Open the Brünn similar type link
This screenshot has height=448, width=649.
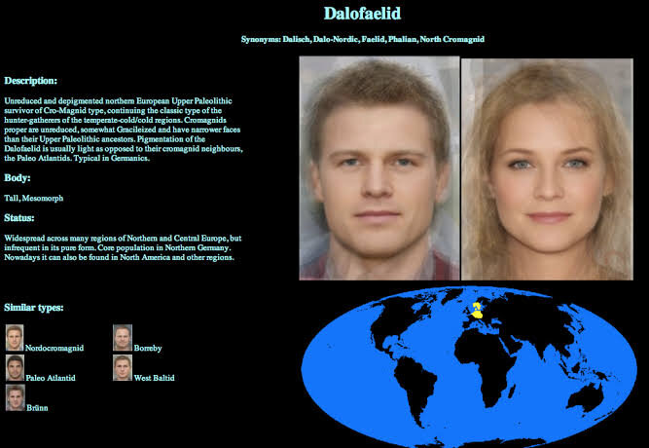37,408
